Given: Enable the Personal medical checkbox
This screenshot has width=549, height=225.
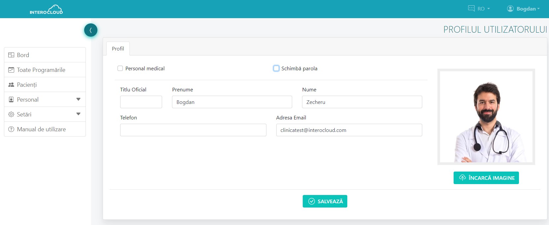Looking at the screenshot, I should pos(120,68).
